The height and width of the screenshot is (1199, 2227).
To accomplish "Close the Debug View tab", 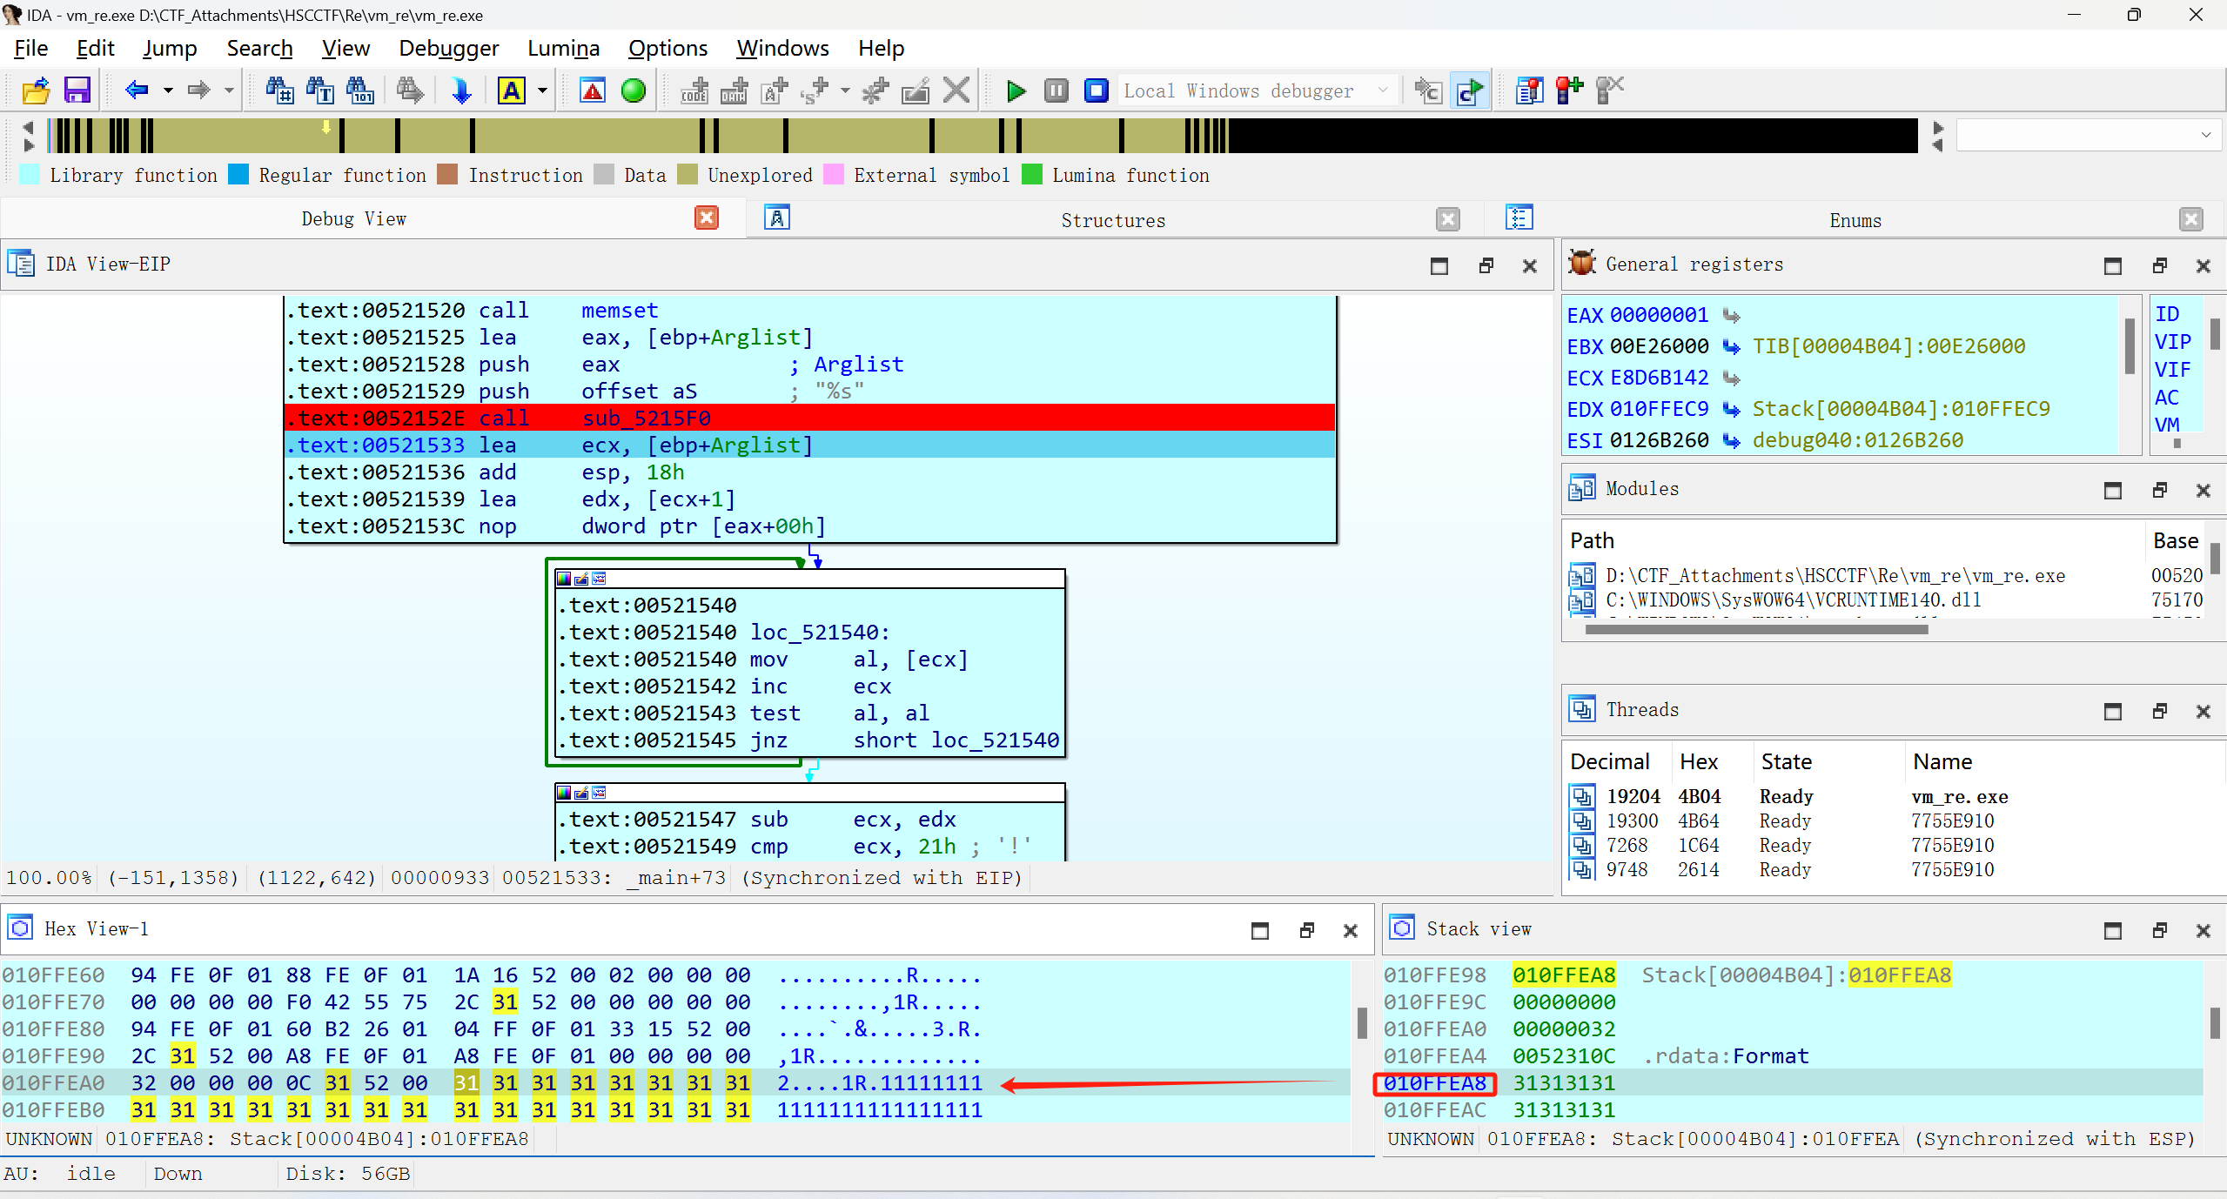I will pos(707,218).
